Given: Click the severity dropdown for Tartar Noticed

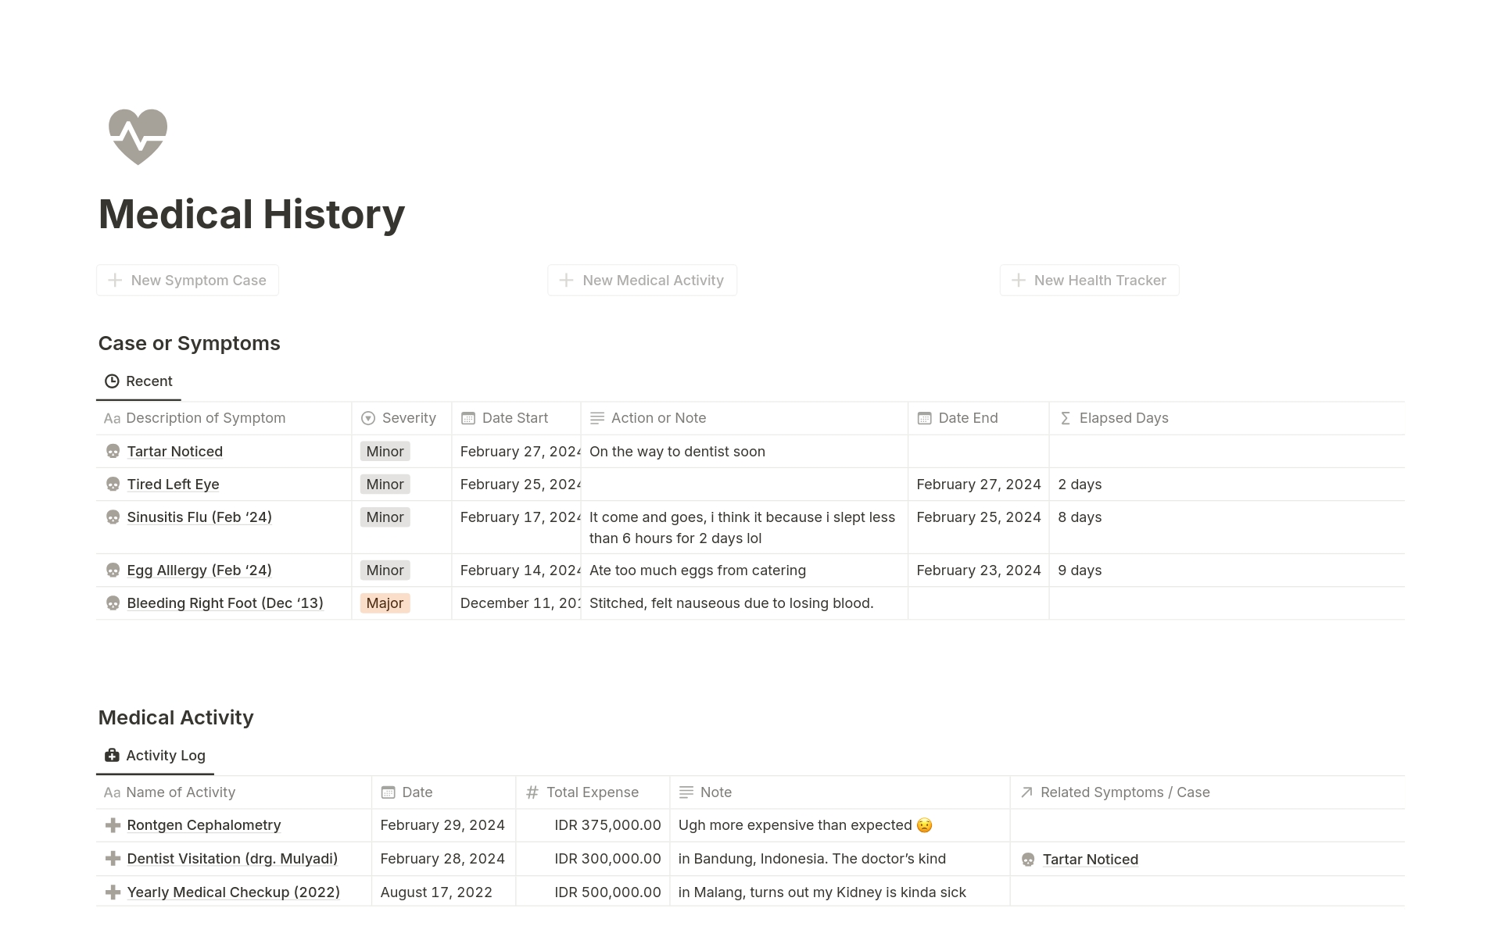Looking at the screenshot, I should [385, 451].
